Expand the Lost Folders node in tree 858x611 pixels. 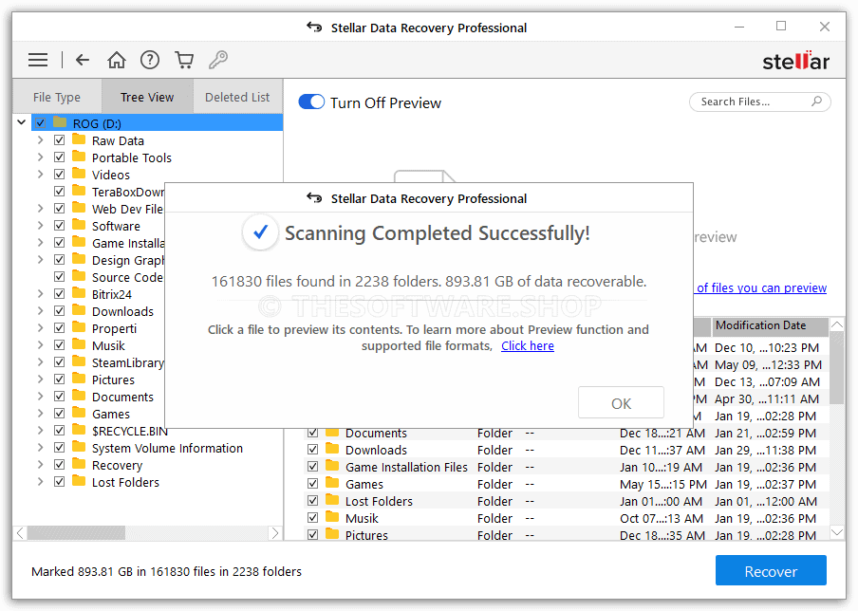(x=41, y=481)
